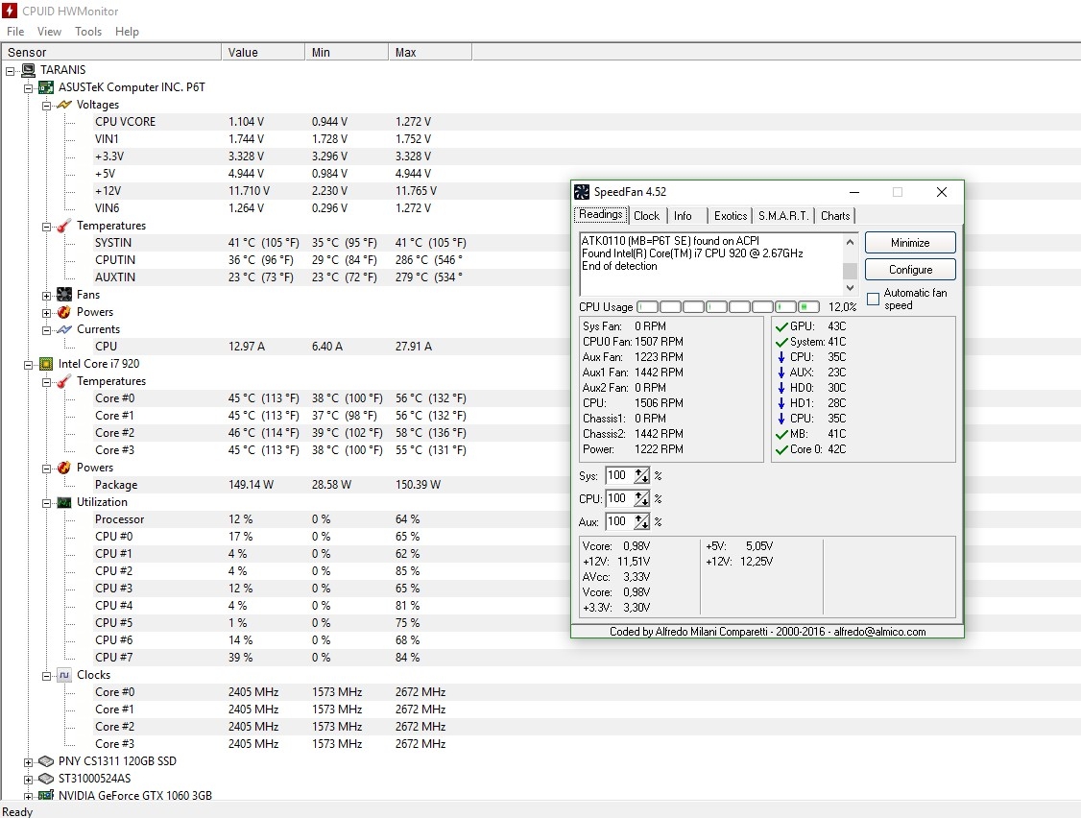Click the CPU speed percentage field
This screenshot has width=1081, height=818.
(620, 498)
